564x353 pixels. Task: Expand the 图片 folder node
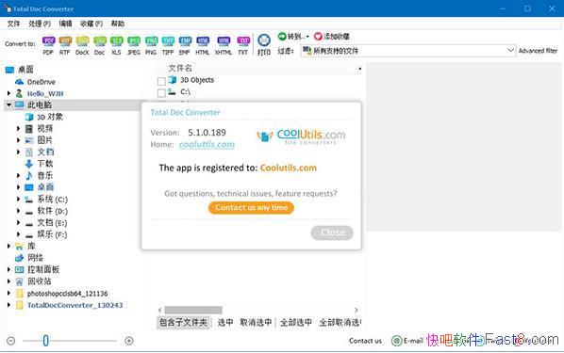18,140
